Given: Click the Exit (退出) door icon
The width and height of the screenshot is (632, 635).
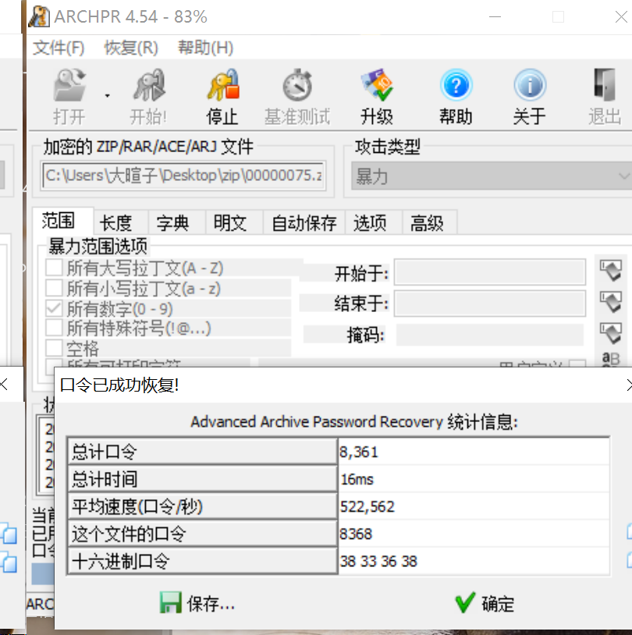Looking at the screenshot, I should 605,85.
